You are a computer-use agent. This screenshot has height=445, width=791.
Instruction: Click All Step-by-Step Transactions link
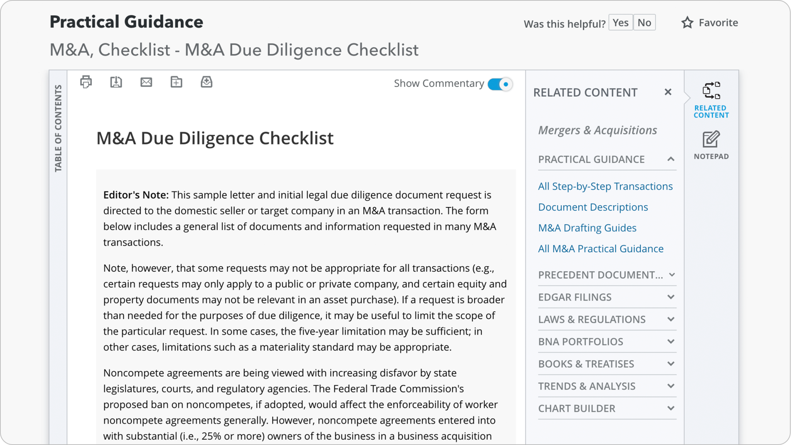(605, 186)
